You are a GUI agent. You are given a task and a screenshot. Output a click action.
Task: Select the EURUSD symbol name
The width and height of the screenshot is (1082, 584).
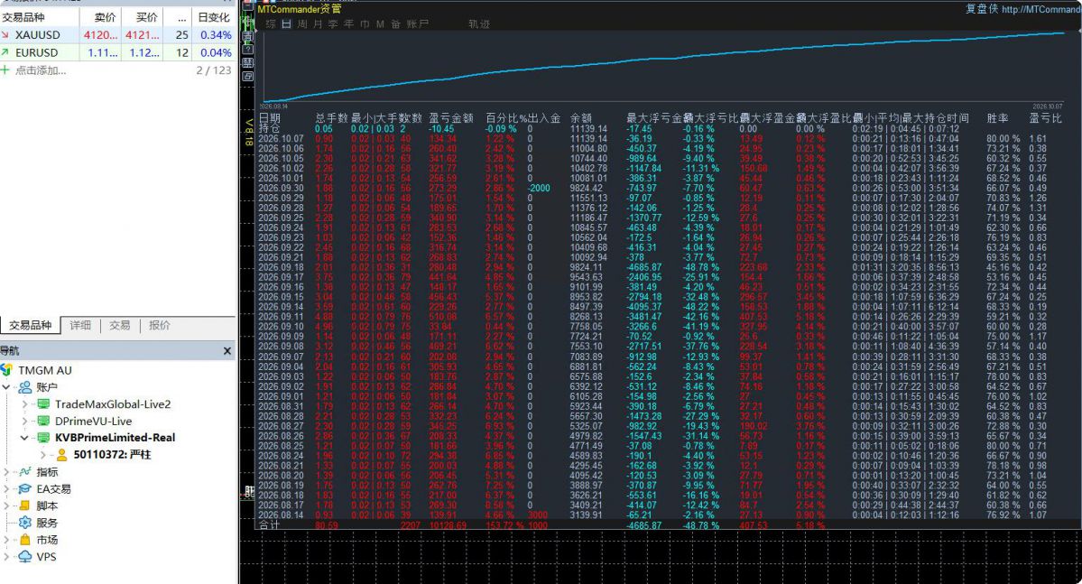[x=37, y=52]
